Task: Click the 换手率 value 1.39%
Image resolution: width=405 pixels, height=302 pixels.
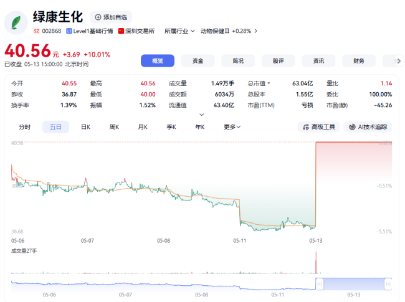Action: coord(69,105)
